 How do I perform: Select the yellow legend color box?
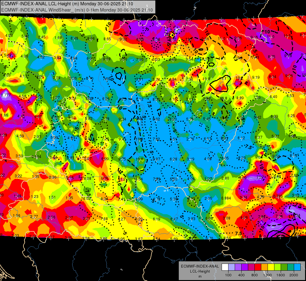(271, 267)
